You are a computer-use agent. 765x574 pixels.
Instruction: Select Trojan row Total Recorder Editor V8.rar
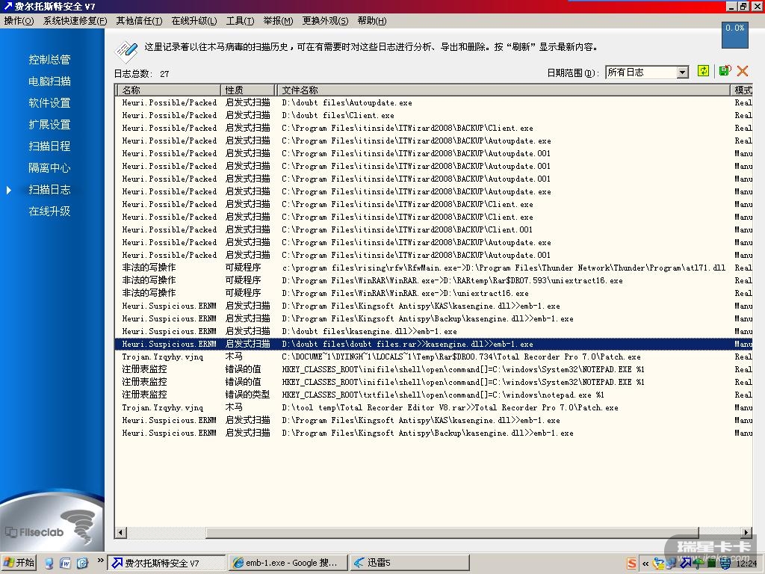[x=434, y=407]
